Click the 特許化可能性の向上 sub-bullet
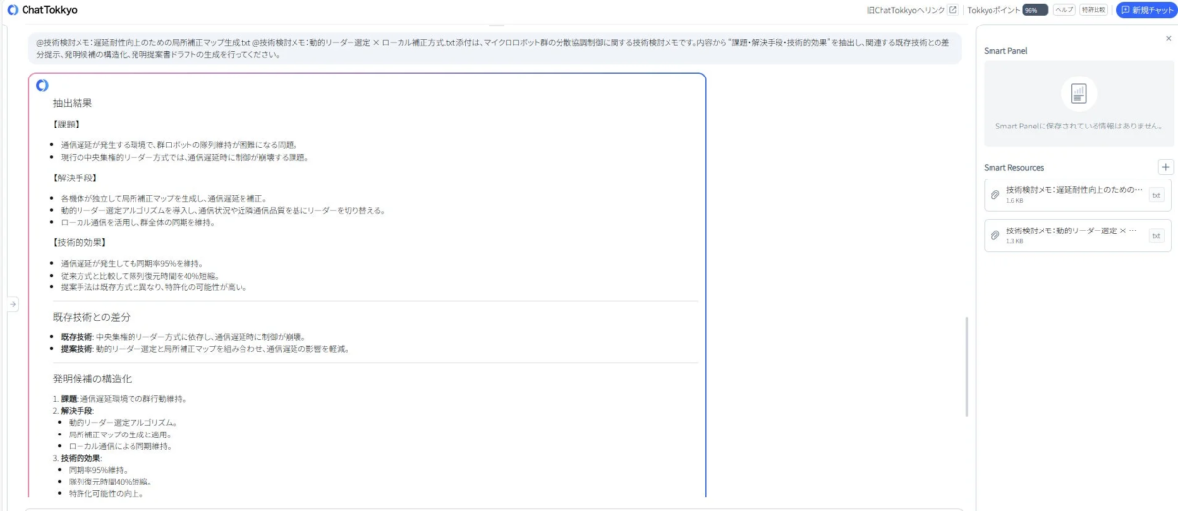The height and width of the screenshot is (511, 1178). [x=107, y=493]
